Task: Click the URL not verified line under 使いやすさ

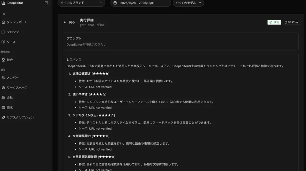Action: click(x=95, y=108)
